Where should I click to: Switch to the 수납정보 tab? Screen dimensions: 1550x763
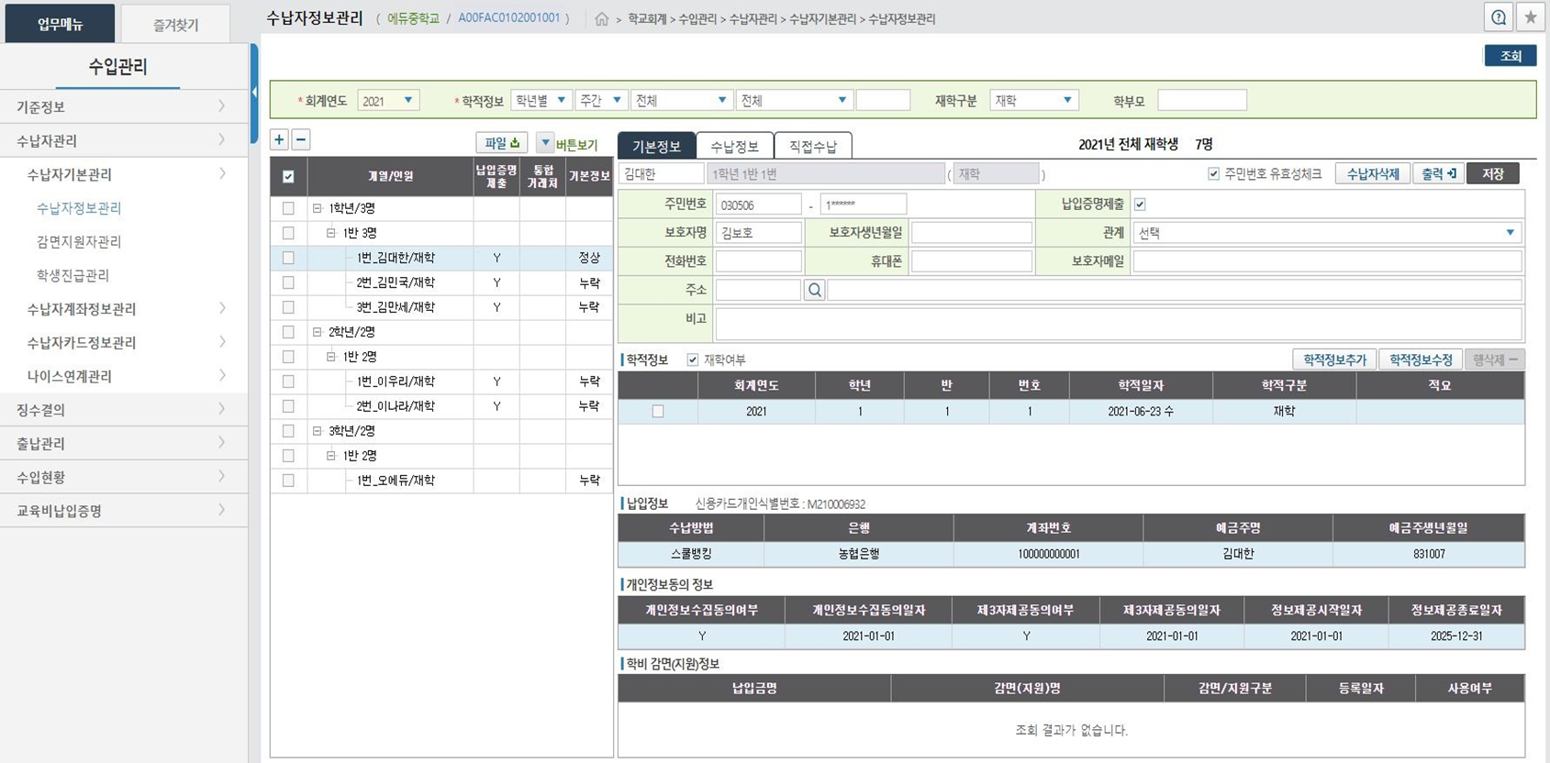pos(734,146)
